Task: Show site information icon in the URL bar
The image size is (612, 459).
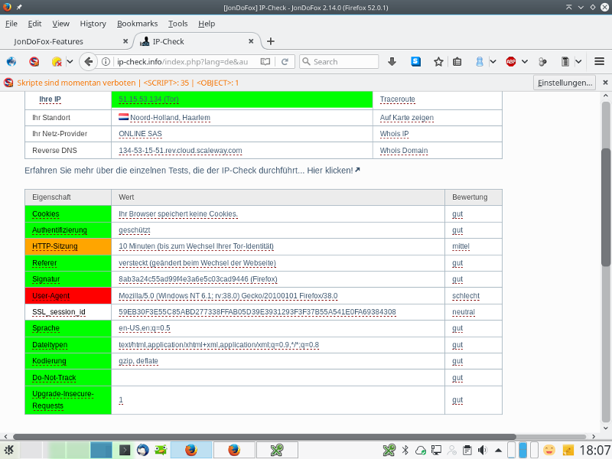Action: click(106, 62)
